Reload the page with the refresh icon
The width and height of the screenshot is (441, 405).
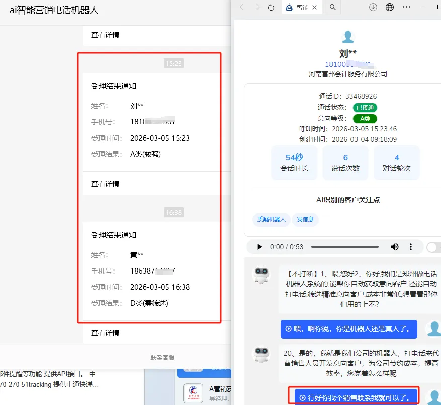coord(271,7)
